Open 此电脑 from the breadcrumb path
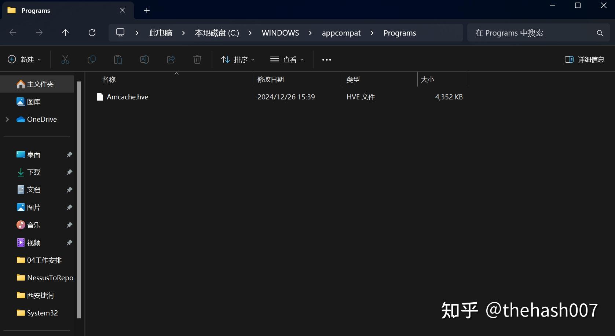Image resolution: width=615 pixels, height=336 pixels. pos(160,33)
